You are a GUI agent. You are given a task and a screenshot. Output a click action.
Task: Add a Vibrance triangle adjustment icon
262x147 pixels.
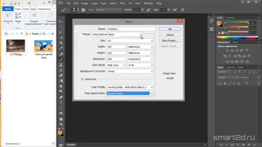247,51
